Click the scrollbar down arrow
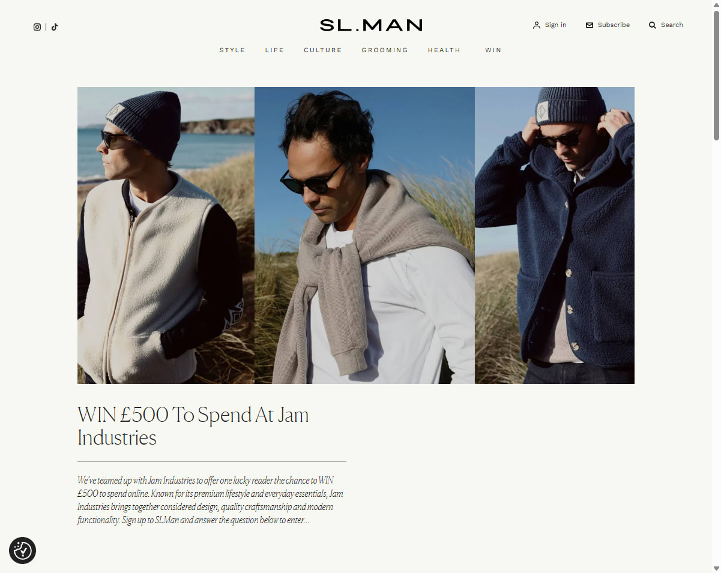721x573 pixels. click(716, 568)
